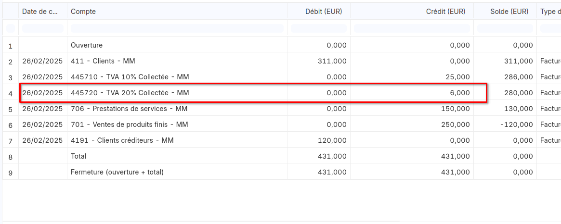Focus the Compte filter input field
Screen dimensions: 561x224
point(177,28)
